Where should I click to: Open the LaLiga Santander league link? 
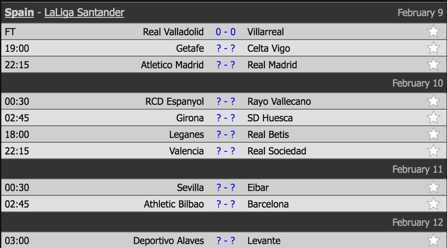(x=84, y=13)
